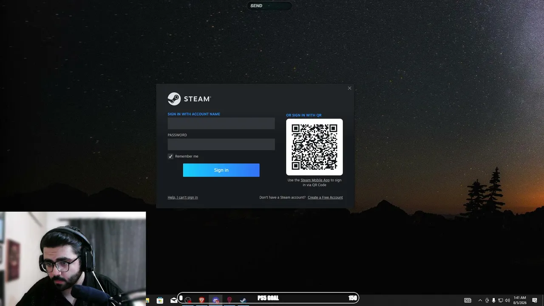Viewport: 544px width, 306px height.
Task: Open Microsoft Store from the taskbar
Action: tap(160, 300)
